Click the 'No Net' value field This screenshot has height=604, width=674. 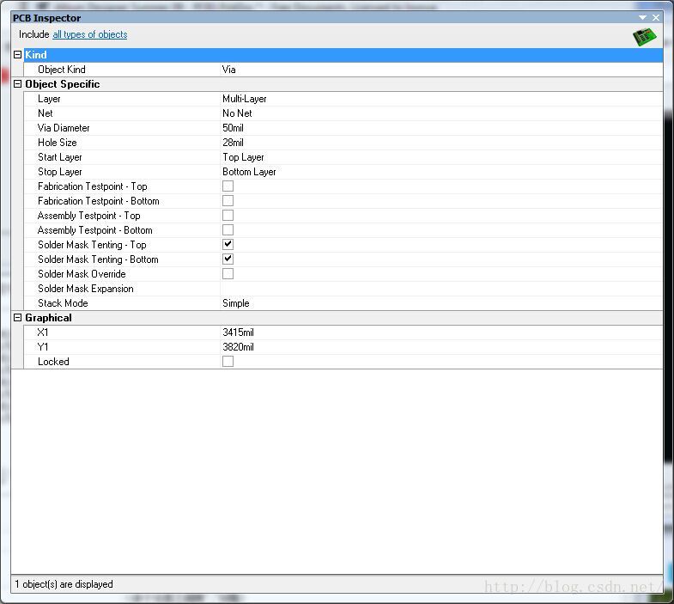click(441, 113)
